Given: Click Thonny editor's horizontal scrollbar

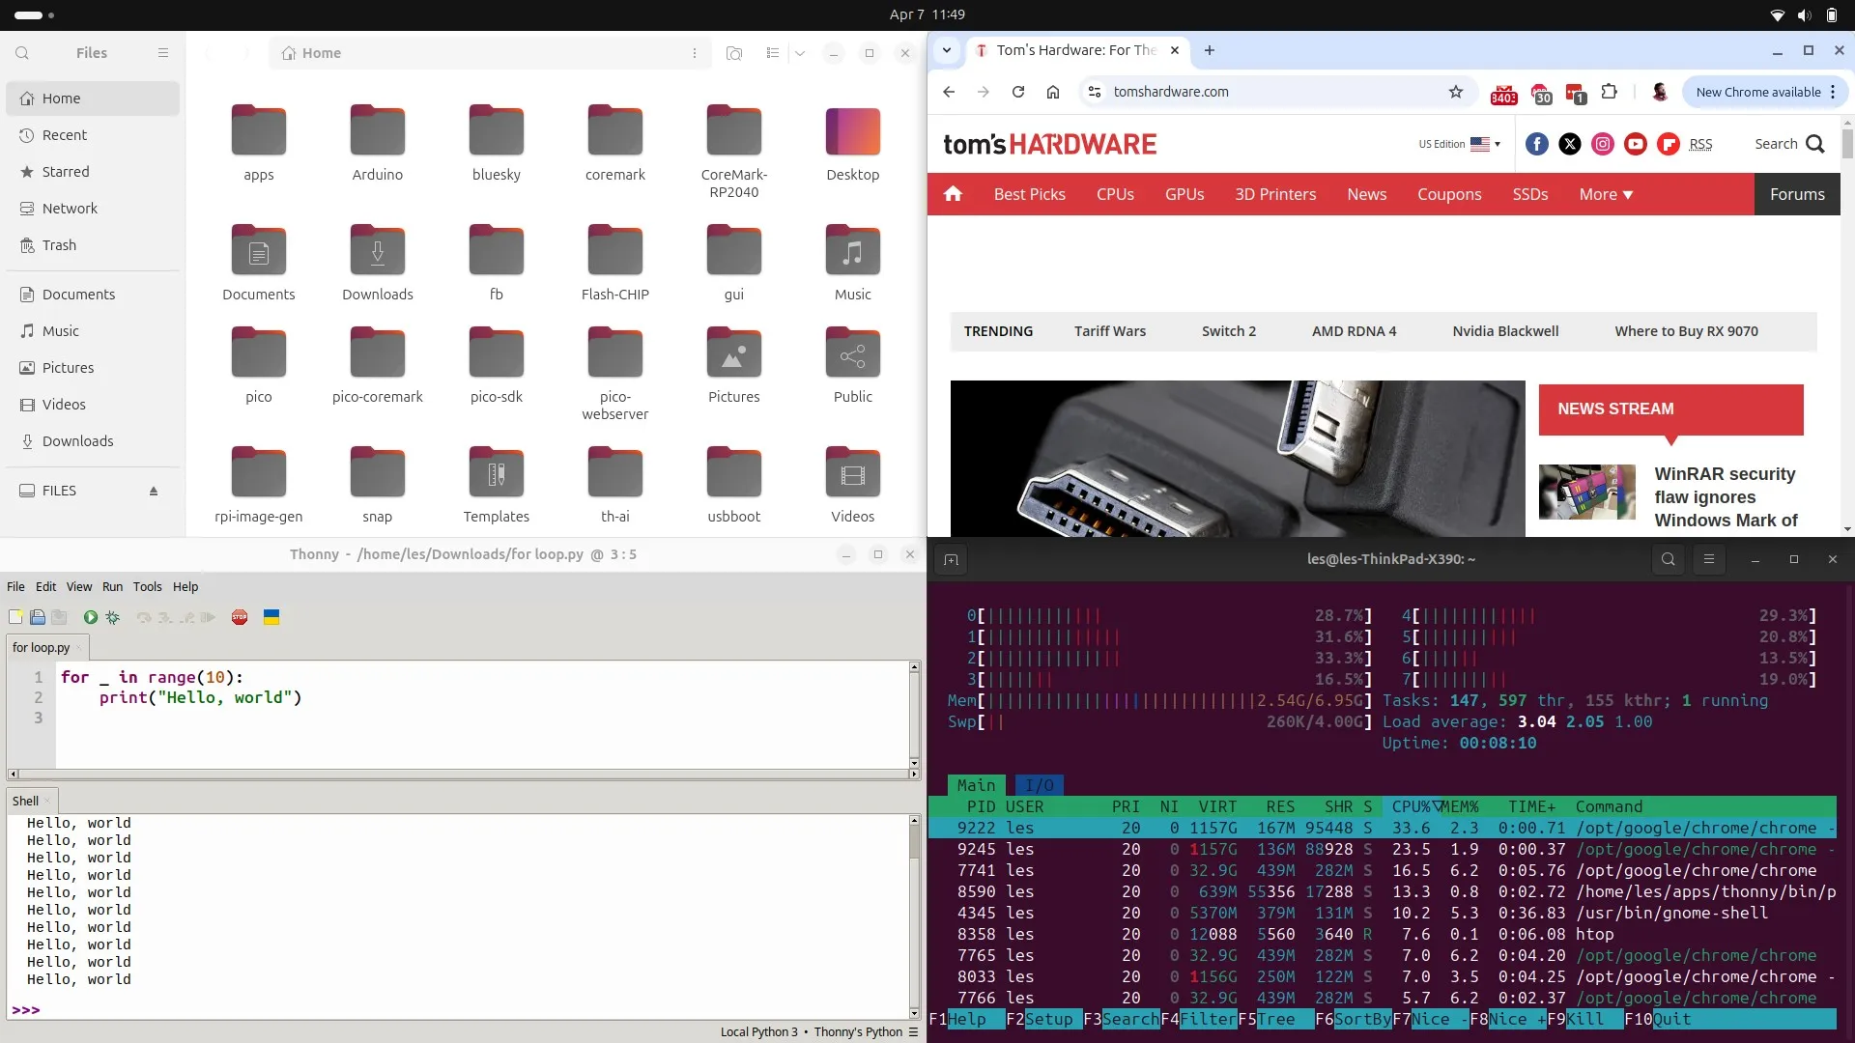Looking at the screenshot, I should coord(464,774).
